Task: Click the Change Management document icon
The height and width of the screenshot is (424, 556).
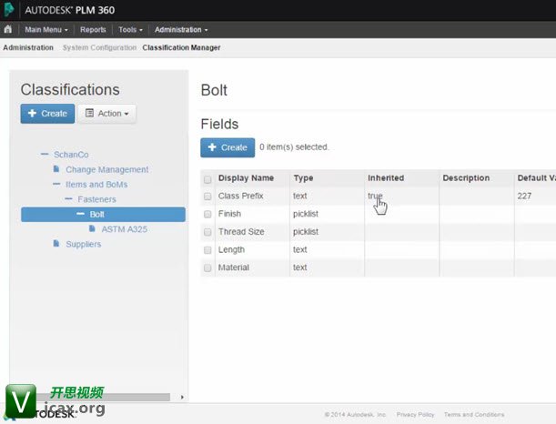Action: 56,169
